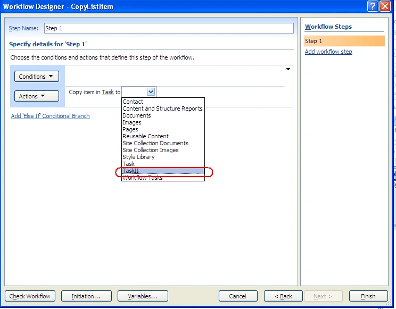The width and height of the screenshot is (396, 309).
Task: Open the Actions dropdown button
Action: [x=37, y=96]
